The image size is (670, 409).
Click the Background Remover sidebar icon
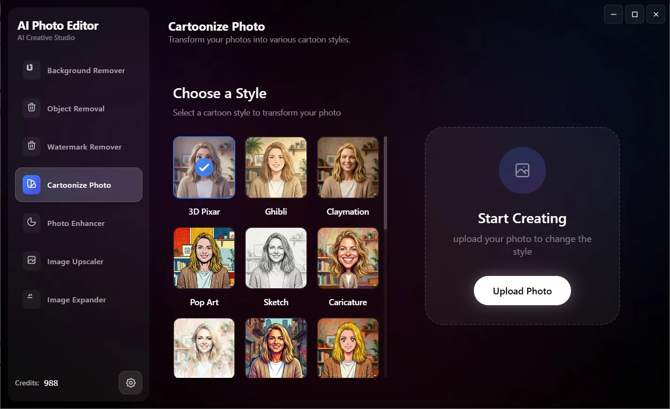click(32, 70)
